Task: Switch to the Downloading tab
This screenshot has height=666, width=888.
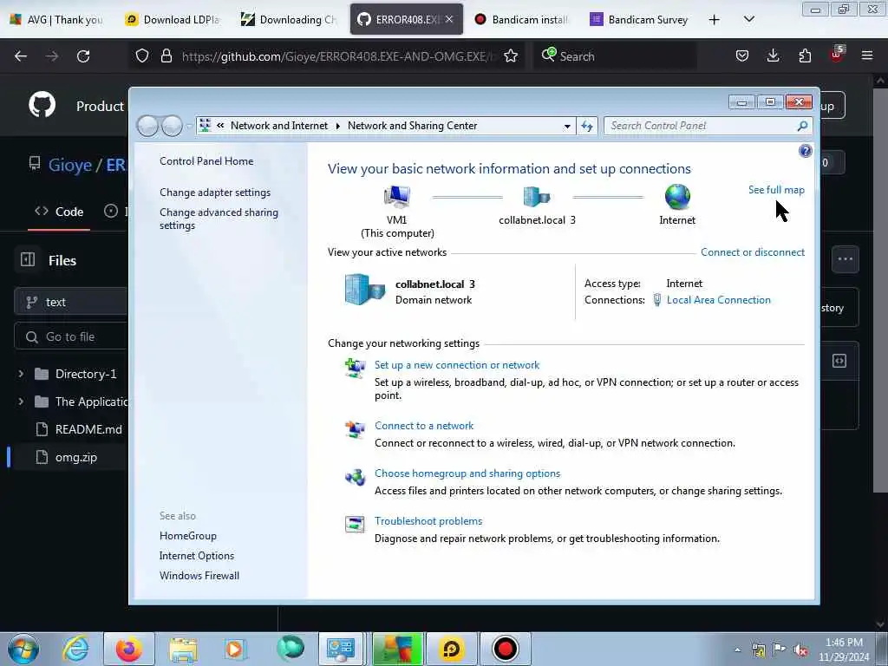Action: [x=291, y=20]
